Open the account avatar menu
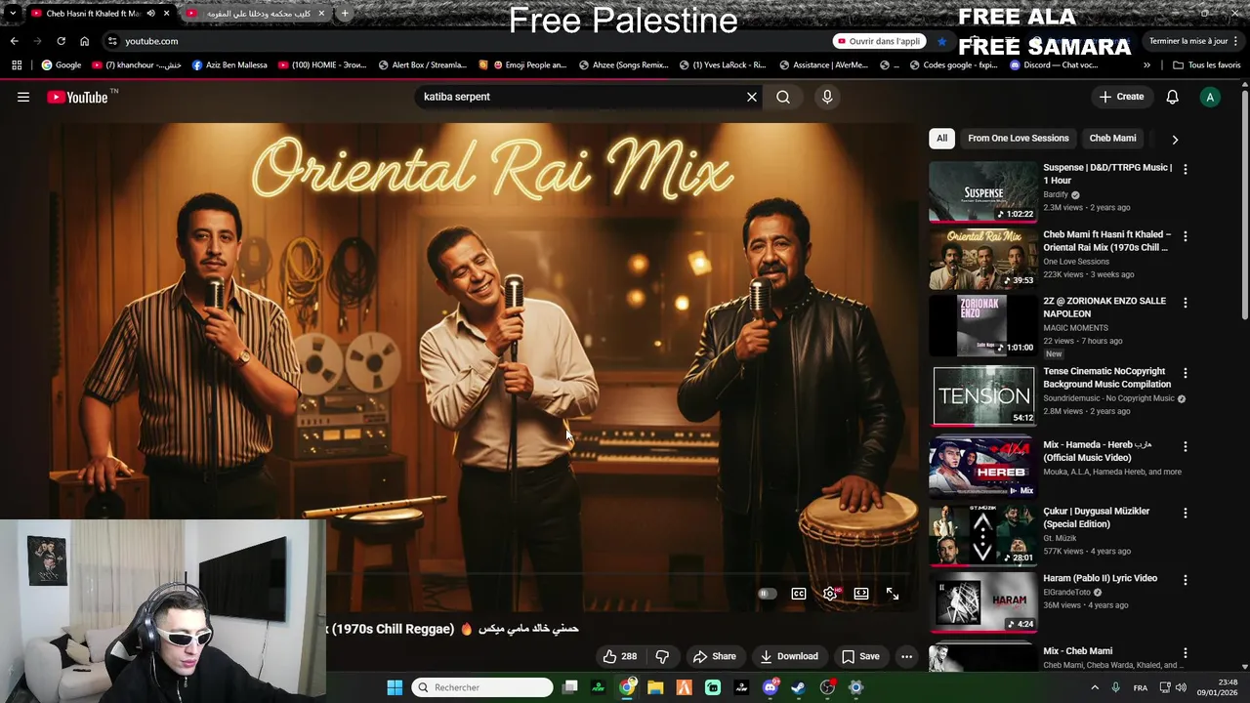 (x=1210, y=97)
